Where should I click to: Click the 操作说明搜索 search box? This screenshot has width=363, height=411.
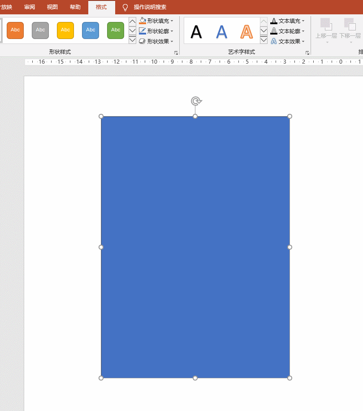point(150,7)
